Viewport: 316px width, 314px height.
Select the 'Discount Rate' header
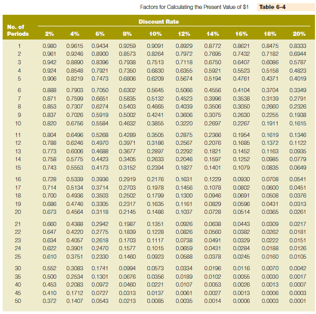tap(159, 22)
